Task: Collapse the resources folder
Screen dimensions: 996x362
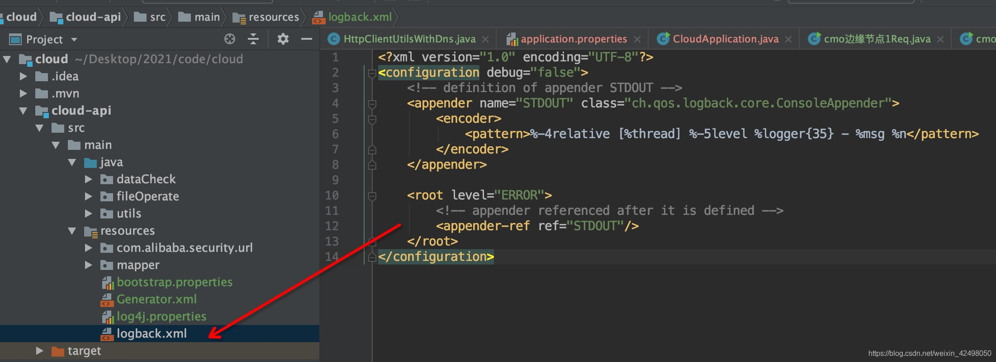Action: (72, 231)
